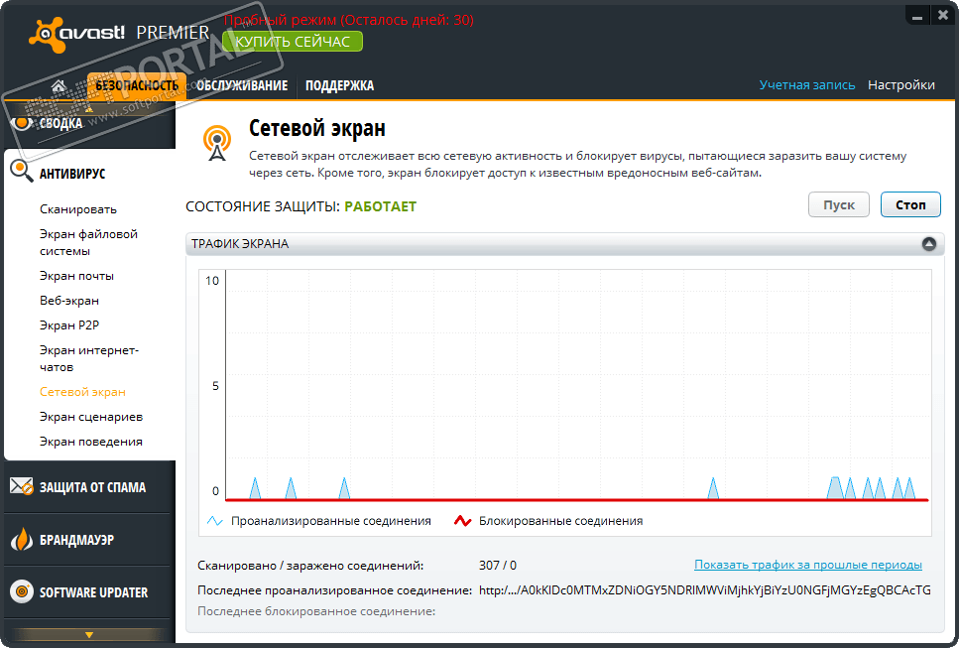Select Экран интернет-чатов
959x648 pixels.
pyautogui.click(x=89, y=358)
